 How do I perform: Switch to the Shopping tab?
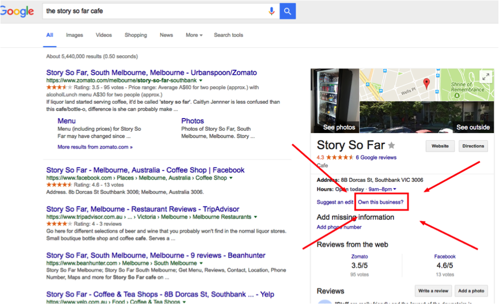[136, 35]
